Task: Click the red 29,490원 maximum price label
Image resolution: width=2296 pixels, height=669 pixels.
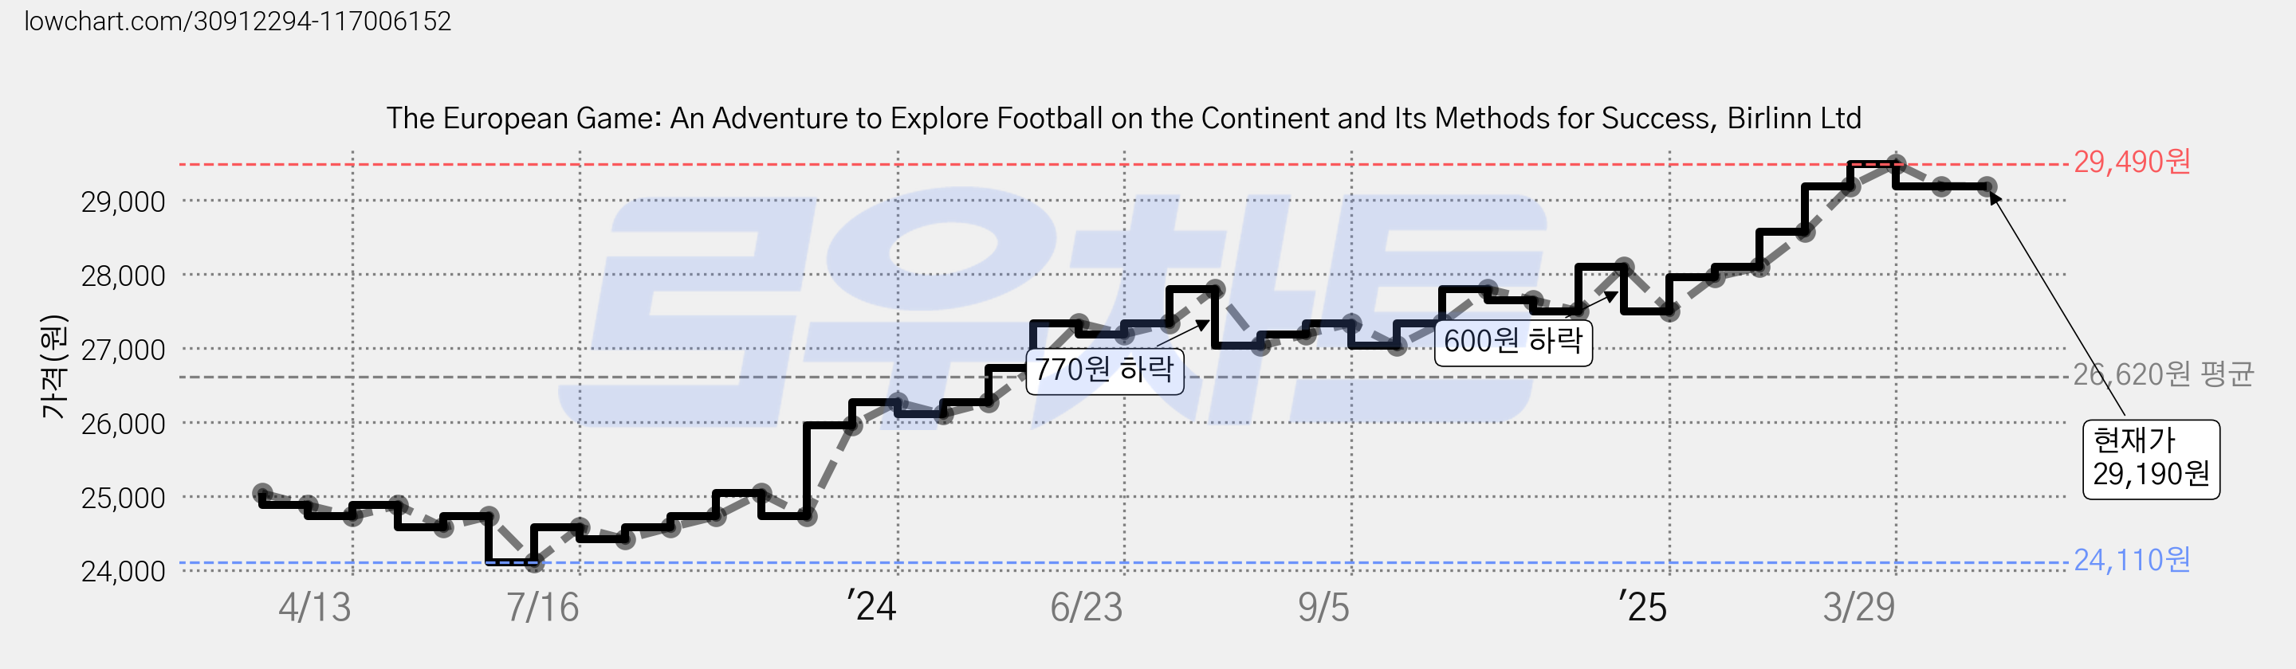Action: 2131,162
